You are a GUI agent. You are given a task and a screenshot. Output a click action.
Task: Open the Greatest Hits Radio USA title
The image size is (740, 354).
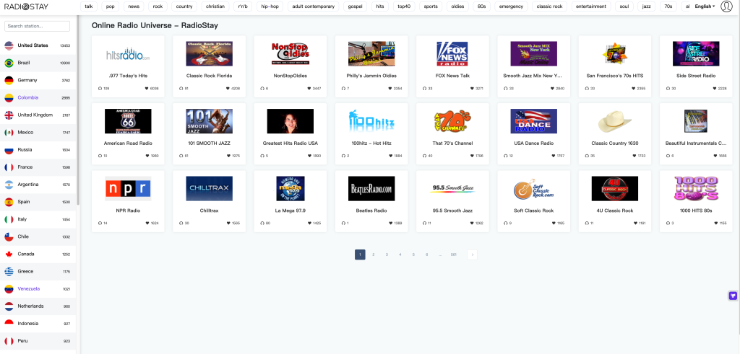point(291,143)
